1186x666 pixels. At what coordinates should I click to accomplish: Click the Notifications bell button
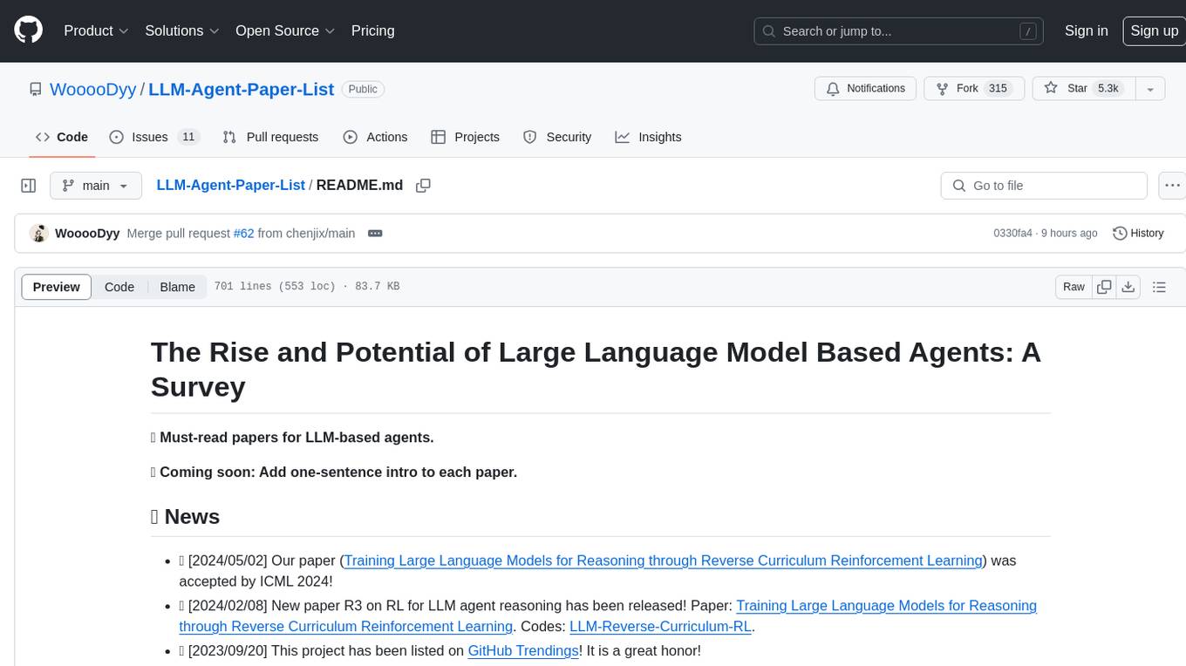865,89
